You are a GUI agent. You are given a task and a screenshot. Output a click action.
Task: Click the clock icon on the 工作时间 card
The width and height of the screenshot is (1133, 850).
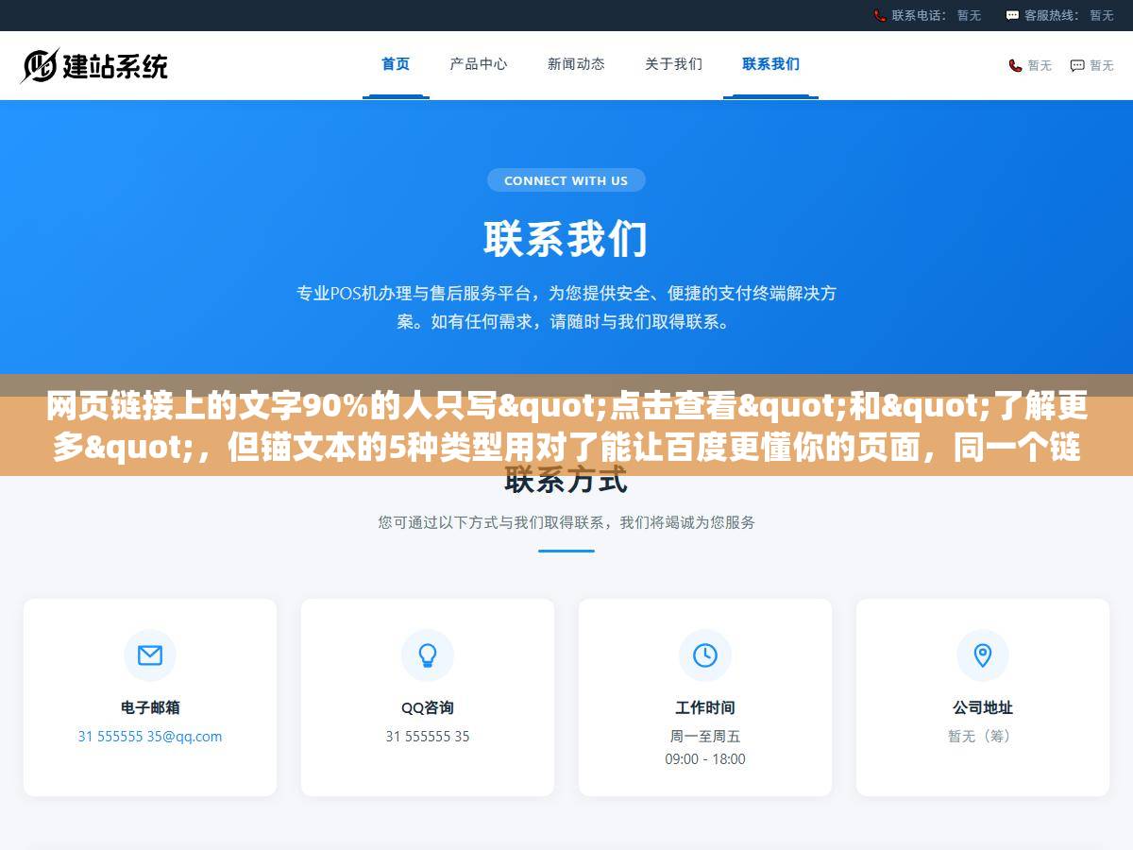click(705, 655)
